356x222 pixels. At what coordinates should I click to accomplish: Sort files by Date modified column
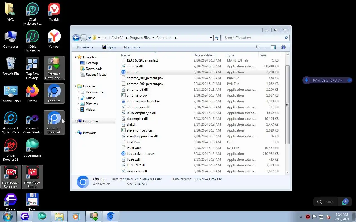click(209, 55)
